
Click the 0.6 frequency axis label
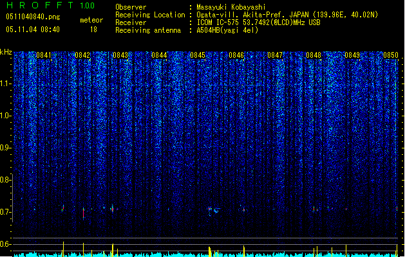pos(5,244)
